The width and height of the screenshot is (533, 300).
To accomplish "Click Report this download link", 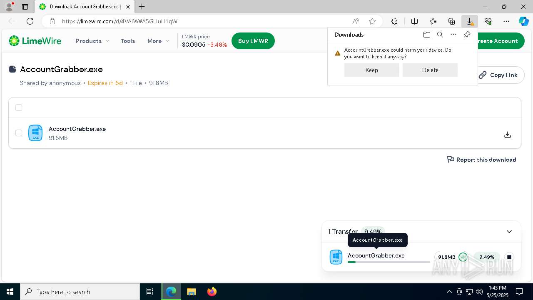I will (481, 160).
